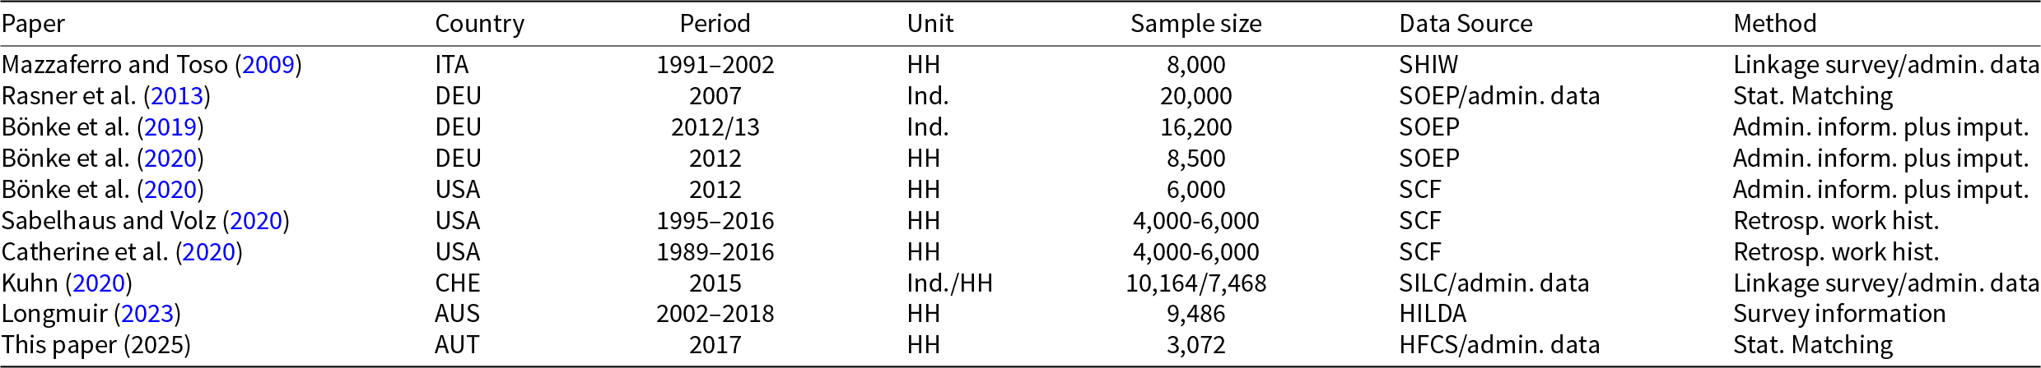Click the Unit column header
The width and height of the screenshot is (2041, 368).
click(930, 24)
